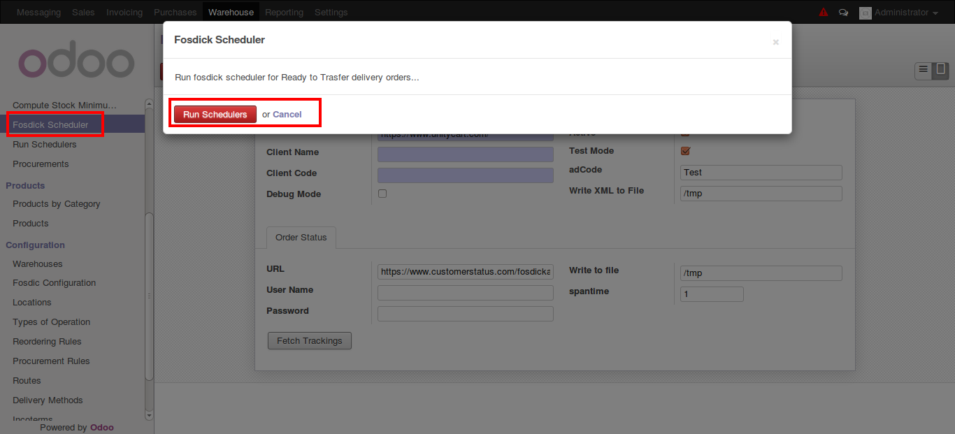Screen dimensions: 955x434
Task: Open the Settings menu
Action: tap(331, 13)
